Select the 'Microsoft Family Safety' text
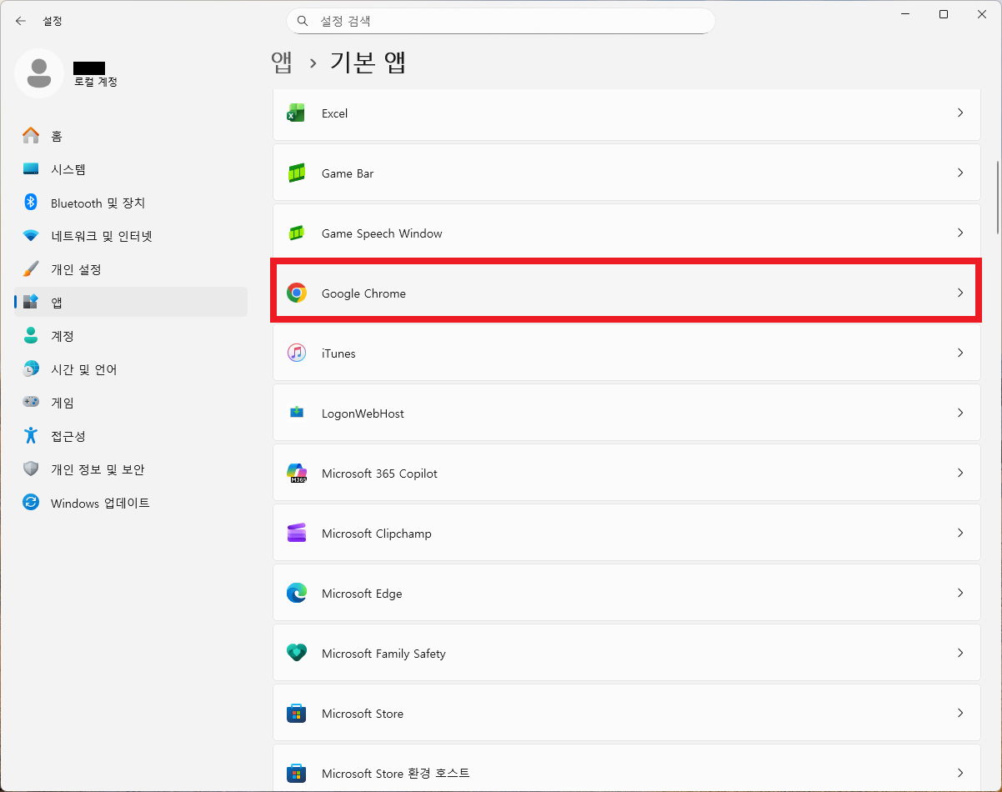 click(383, 654)
